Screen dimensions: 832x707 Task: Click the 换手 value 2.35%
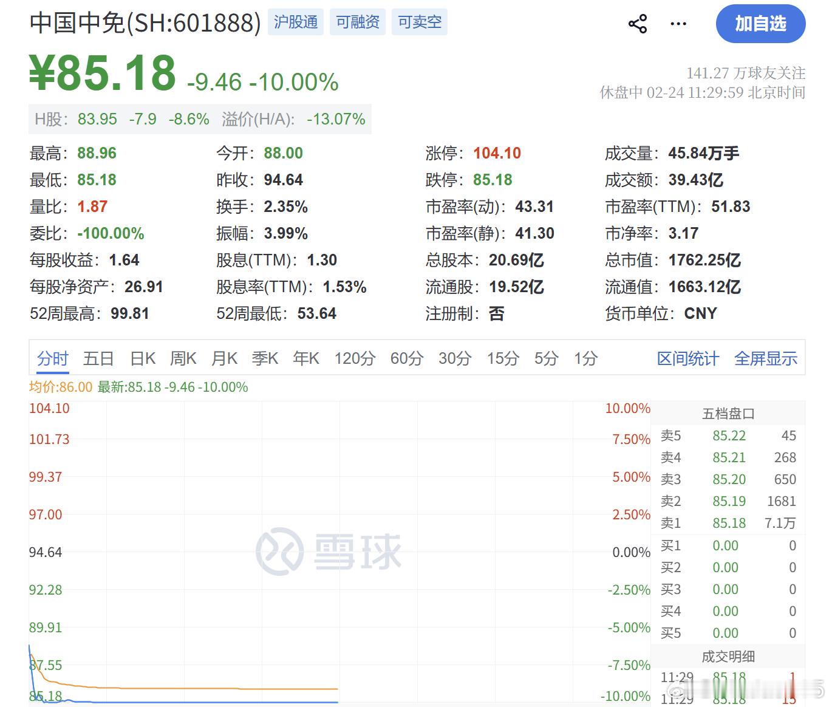(286, 207)
